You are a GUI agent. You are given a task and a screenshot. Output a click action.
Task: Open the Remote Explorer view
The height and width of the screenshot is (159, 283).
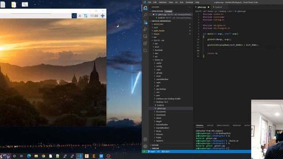[x=145, y=36]
